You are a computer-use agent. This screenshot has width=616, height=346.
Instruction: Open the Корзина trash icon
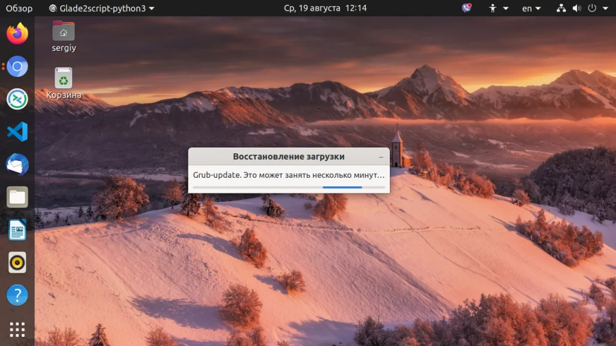click(x=64, y=83)
